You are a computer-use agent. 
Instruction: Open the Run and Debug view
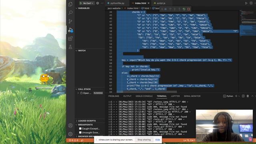(70, 30)
